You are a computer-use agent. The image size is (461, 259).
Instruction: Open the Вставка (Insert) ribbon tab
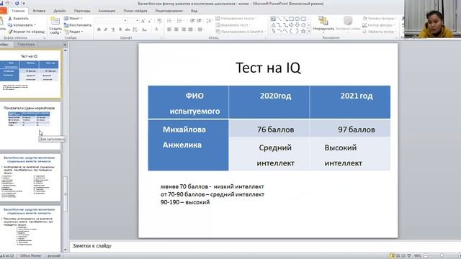point(39,11)
